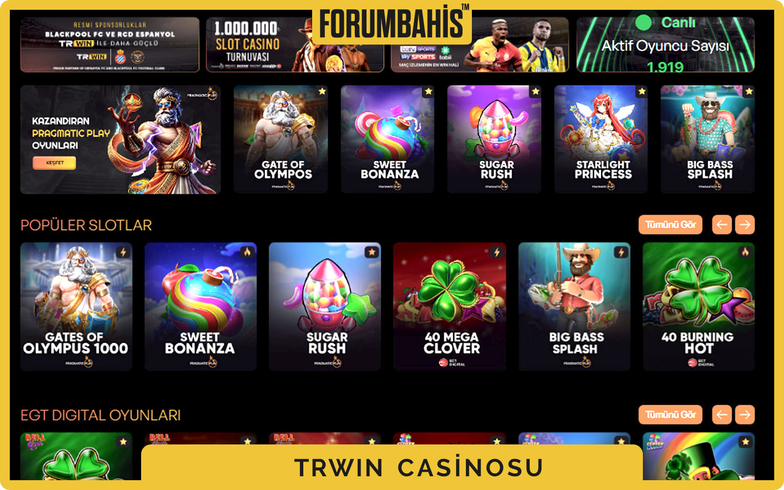Image resolution: width=784 pixels, height=490 pixels.
Task: Open Tümünü Gör for EGT Digital Oyunları
Action: coord(670,415)
